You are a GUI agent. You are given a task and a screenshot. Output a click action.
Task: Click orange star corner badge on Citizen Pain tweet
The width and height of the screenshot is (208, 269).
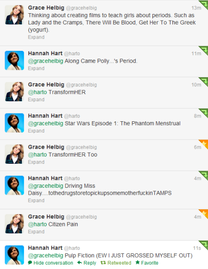click(x=204, y=214)
